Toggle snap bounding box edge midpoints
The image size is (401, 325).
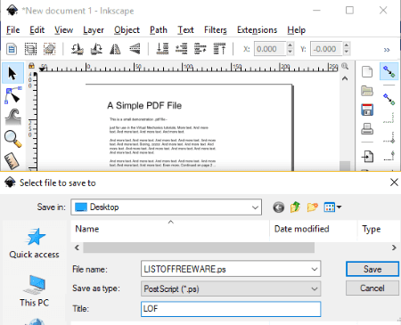[389, 155]
